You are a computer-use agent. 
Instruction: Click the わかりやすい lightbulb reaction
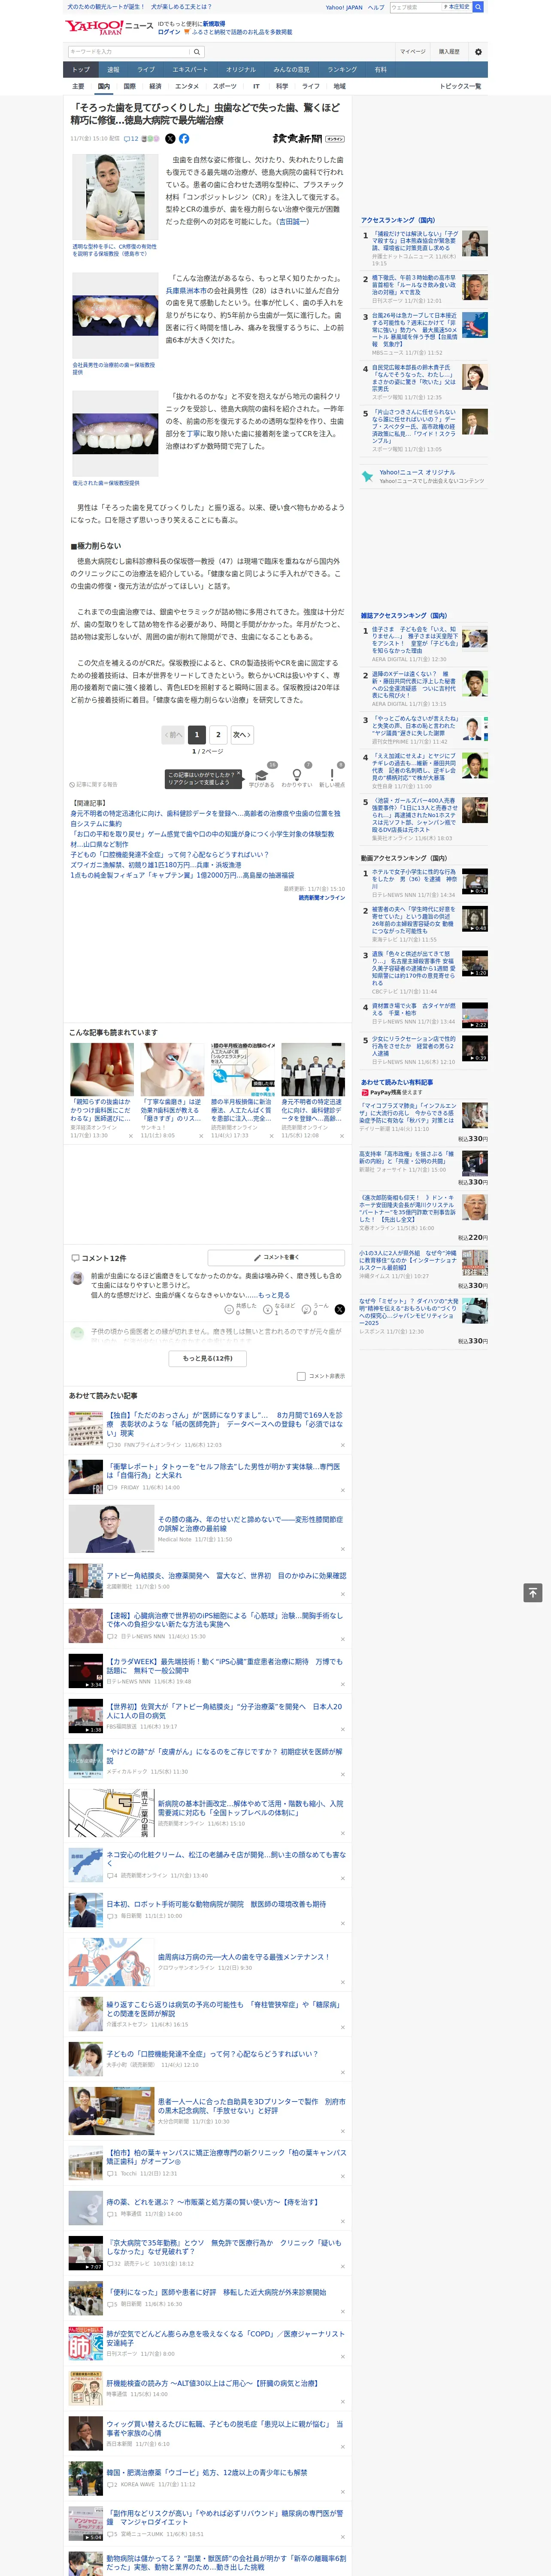click(296, 775)
